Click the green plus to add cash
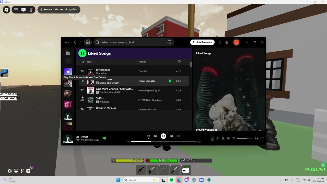Screen dimensions: 327x184 [323, 165]
